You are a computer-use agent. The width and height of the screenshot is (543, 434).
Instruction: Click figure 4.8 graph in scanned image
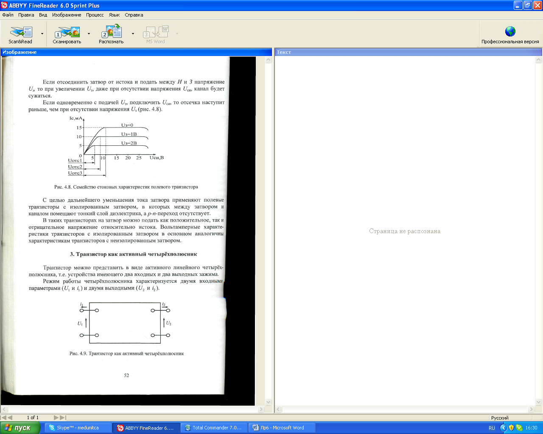116,146
